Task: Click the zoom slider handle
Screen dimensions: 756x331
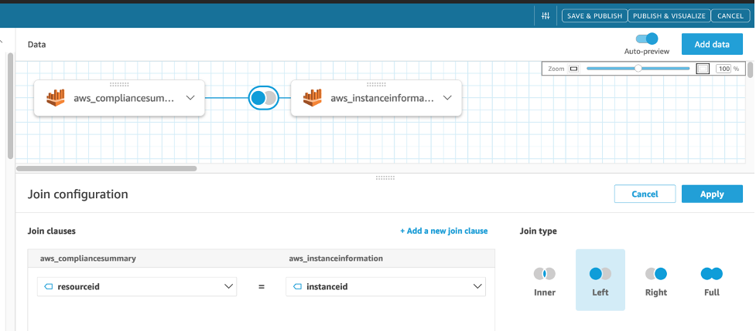Action: point(638,69)
